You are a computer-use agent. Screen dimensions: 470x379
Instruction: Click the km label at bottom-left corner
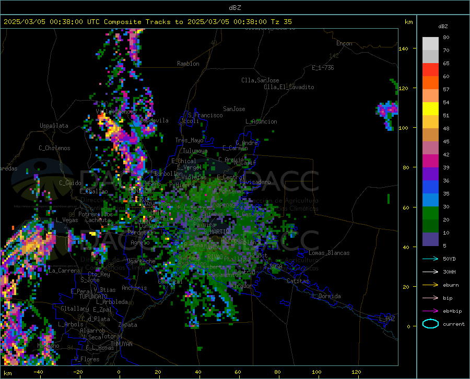point(7,373)
